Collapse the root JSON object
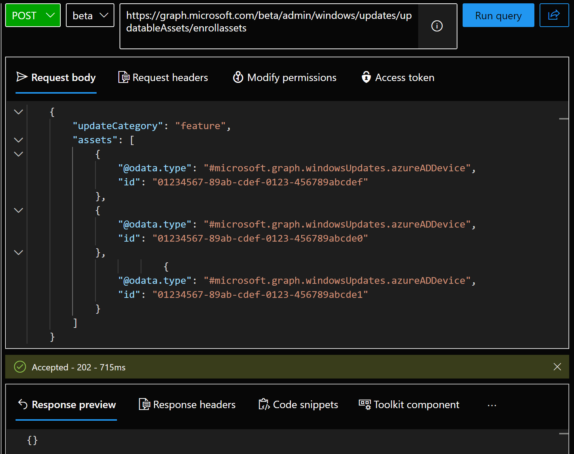Image resolution: width=574 pixels, height=454 pixels. click(x=19, y=112)
